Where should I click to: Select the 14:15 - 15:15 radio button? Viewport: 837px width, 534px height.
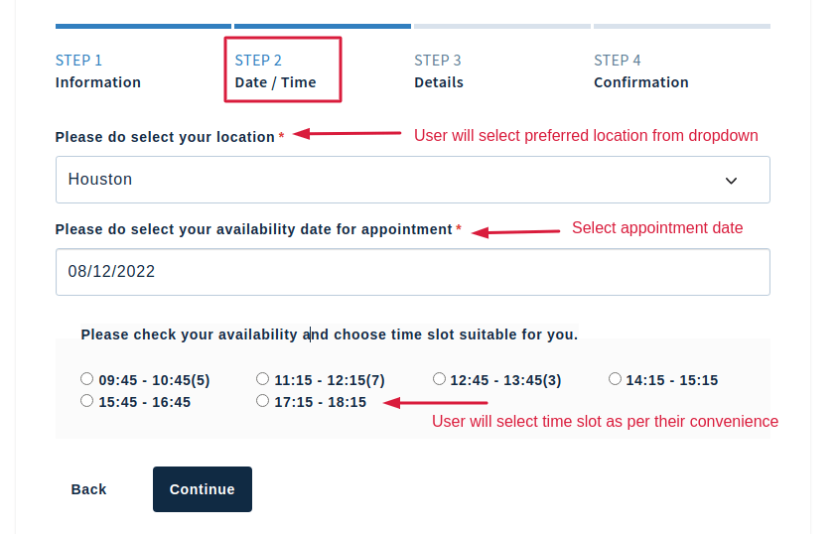click(x=615, y=379)
